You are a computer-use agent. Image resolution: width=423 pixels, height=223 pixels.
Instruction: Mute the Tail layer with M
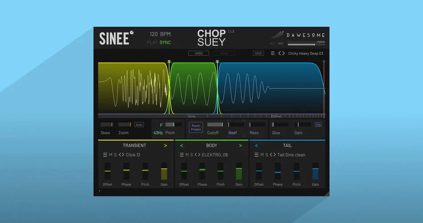tap(262, 155)
